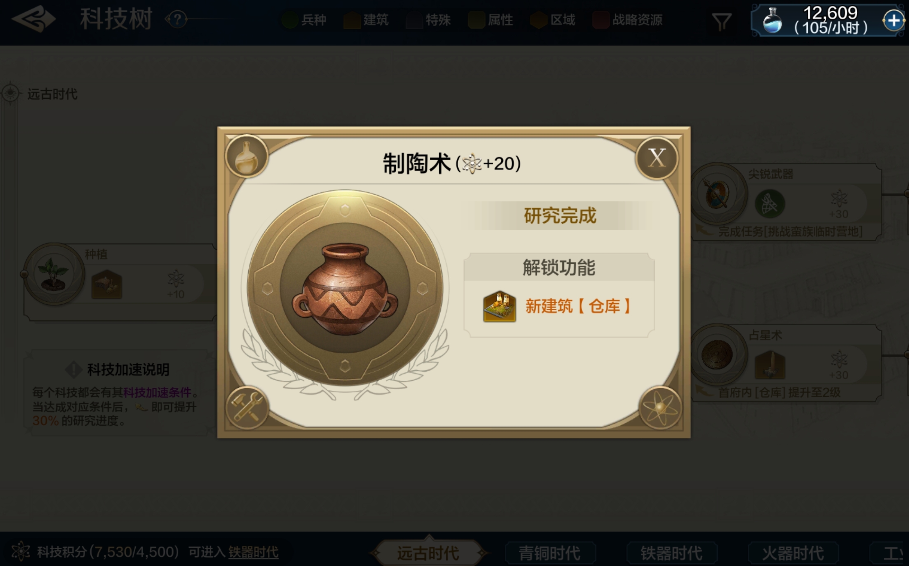Toggle the 兵种 category filter

(304, 20)
